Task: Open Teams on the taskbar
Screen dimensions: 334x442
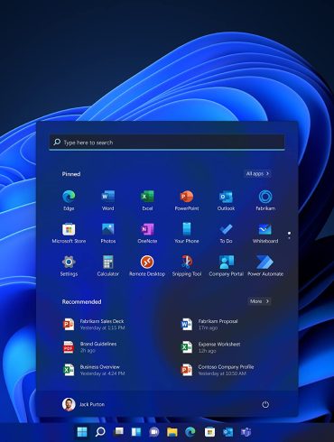Action: [x=246, y=432]
